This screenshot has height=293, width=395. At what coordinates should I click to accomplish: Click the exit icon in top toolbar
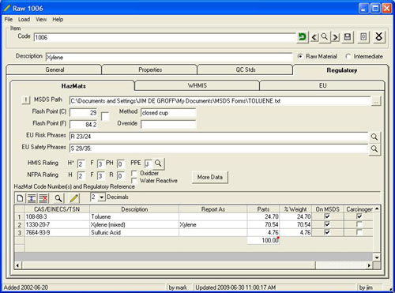(x=379, y=37)
